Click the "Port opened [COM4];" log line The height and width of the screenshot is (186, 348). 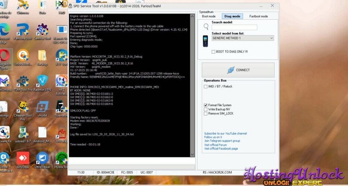coord(84,36)
